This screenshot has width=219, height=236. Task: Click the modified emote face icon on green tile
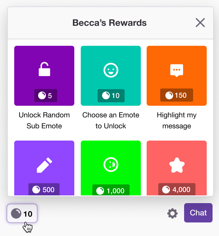[111, 164]
